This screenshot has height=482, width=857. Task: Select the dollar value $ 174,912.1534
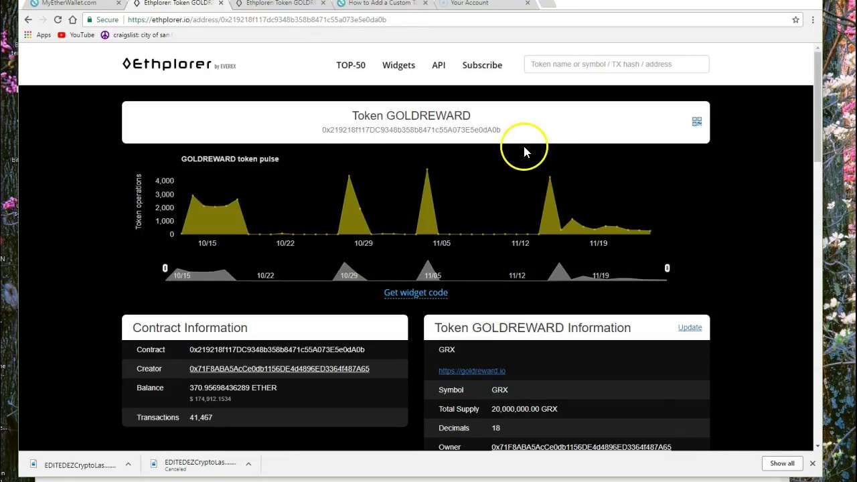click(210, 399)
